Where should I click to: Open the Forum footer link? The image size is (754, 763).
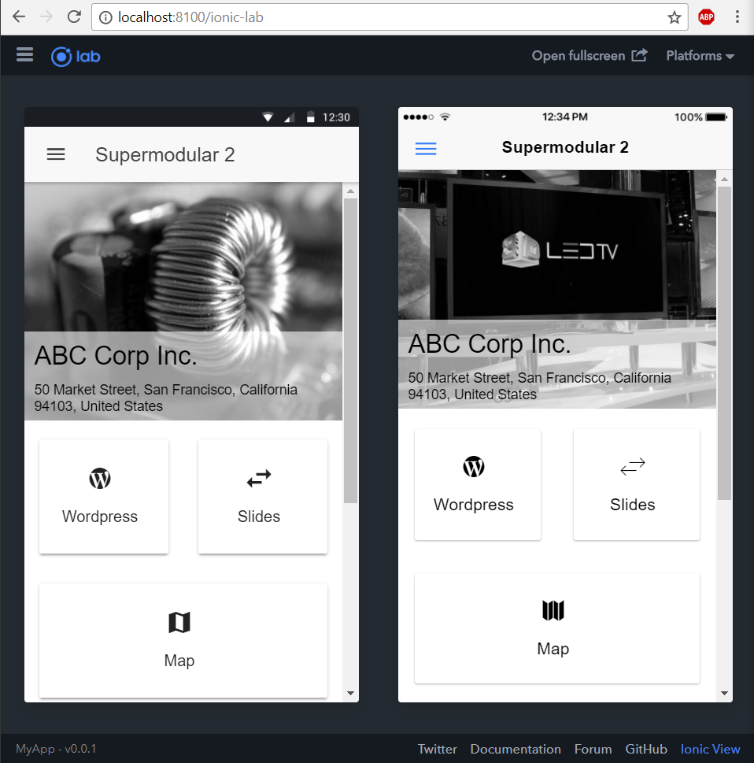tap(593, 749)
